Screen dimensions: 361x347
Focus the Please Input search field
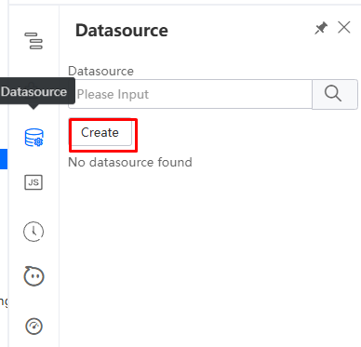(x=190, y=94)
